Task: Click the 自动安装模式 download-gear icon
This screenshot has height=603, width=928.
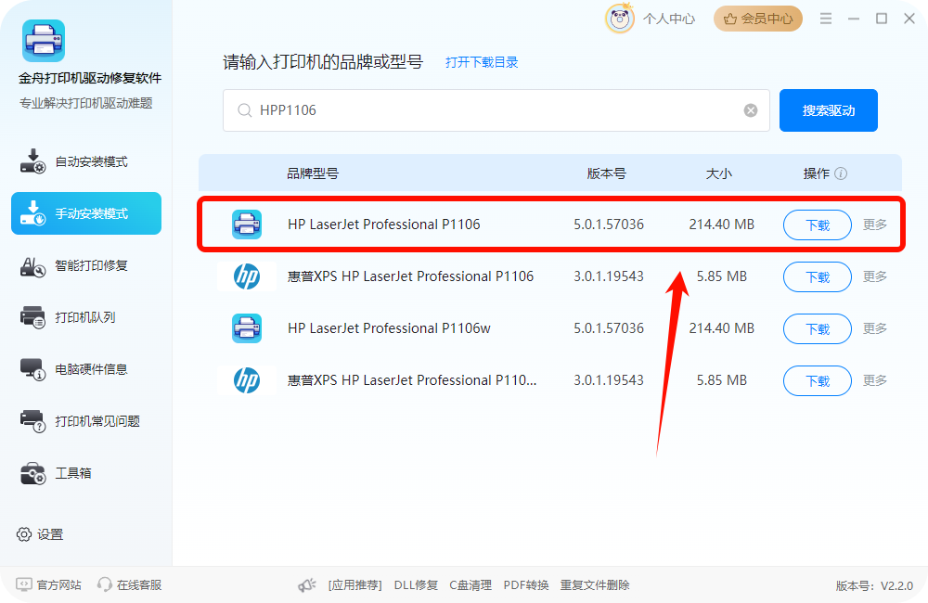Action: click(32, 161)
